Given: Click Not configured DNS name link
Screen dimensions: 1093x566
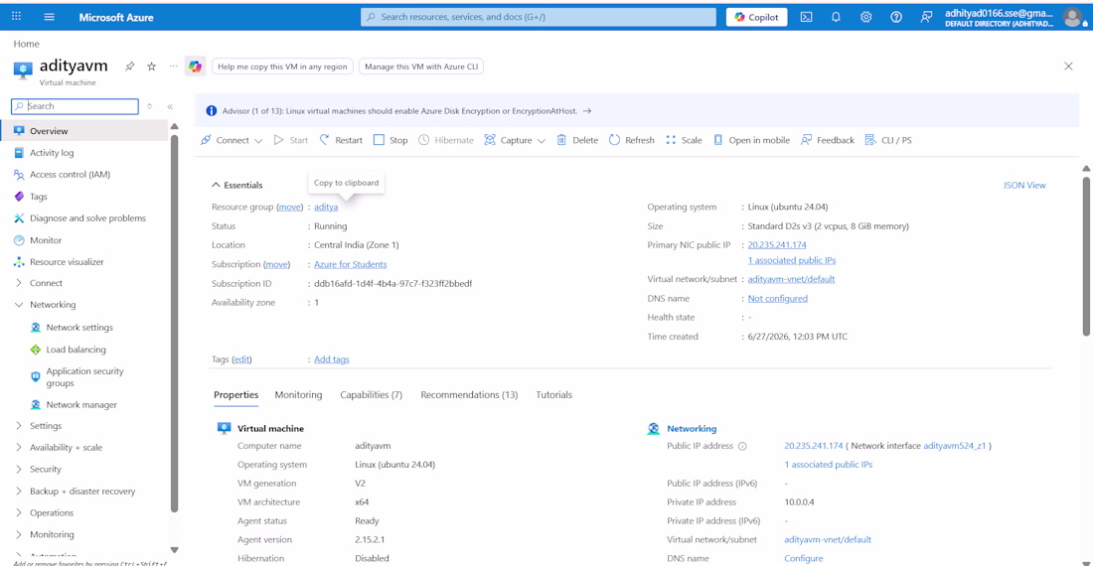Looking at the screenshot, I should (x=777, y=298).
